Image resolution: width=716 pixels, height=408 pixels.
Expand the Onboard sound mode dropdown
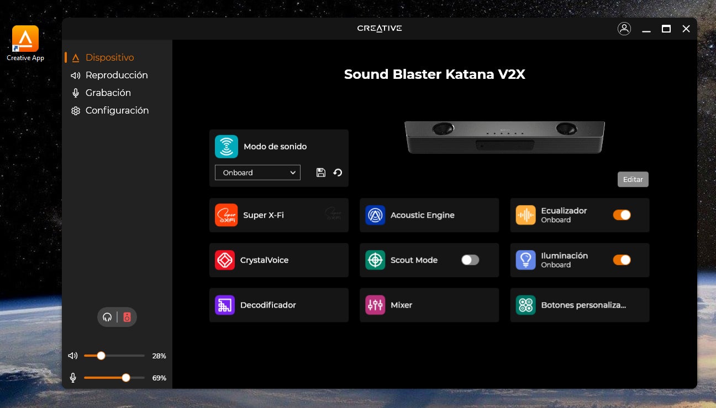(257, 173)
